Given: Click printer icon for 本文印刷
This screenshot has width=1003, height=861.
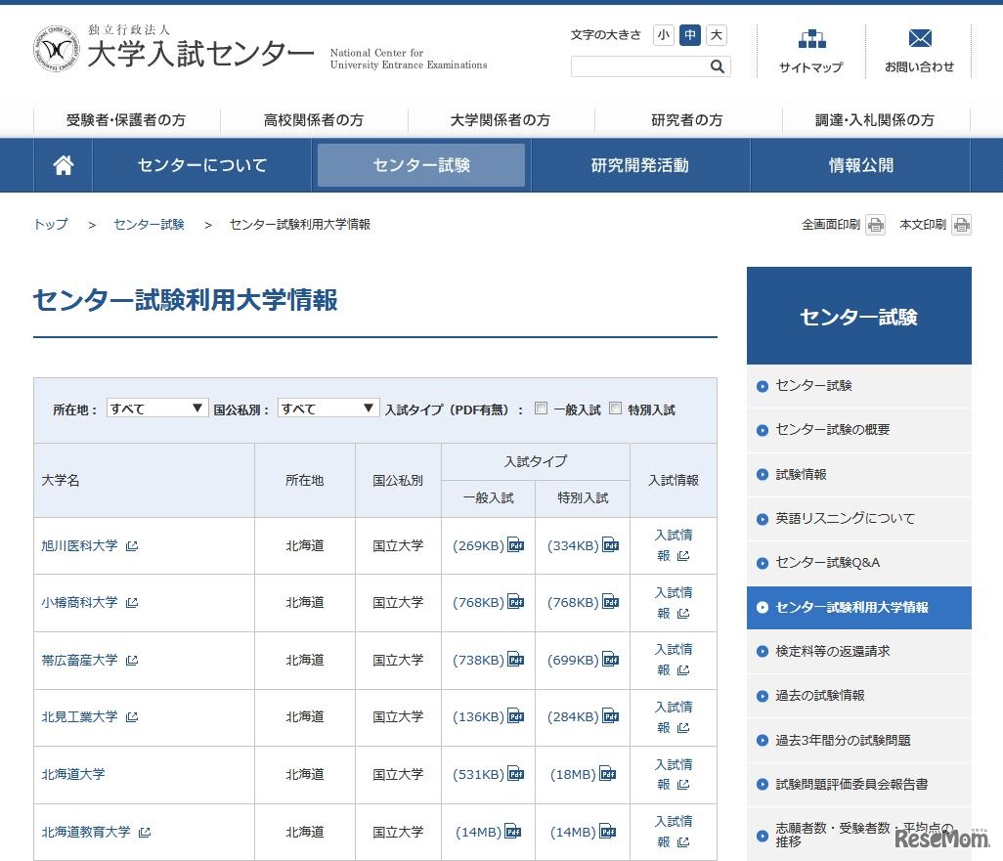Looking at the screenshot, I should coord(961,225).
